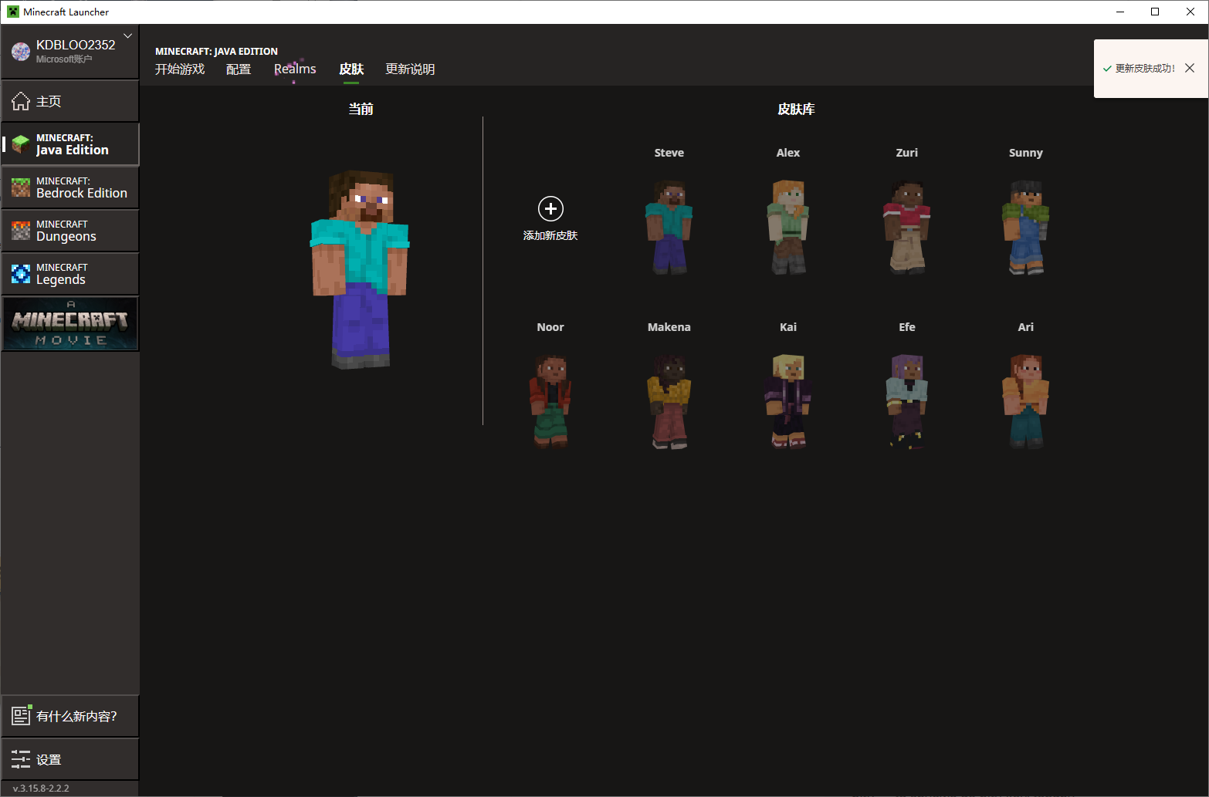The height and width of the screenshot is (797, 1209).
Task: Choose the Steve skin thumbnail
Action: pos(669,228)
